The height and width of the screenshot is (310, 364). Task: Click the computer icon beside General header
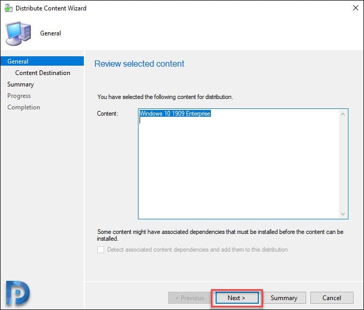coord(18,33)
